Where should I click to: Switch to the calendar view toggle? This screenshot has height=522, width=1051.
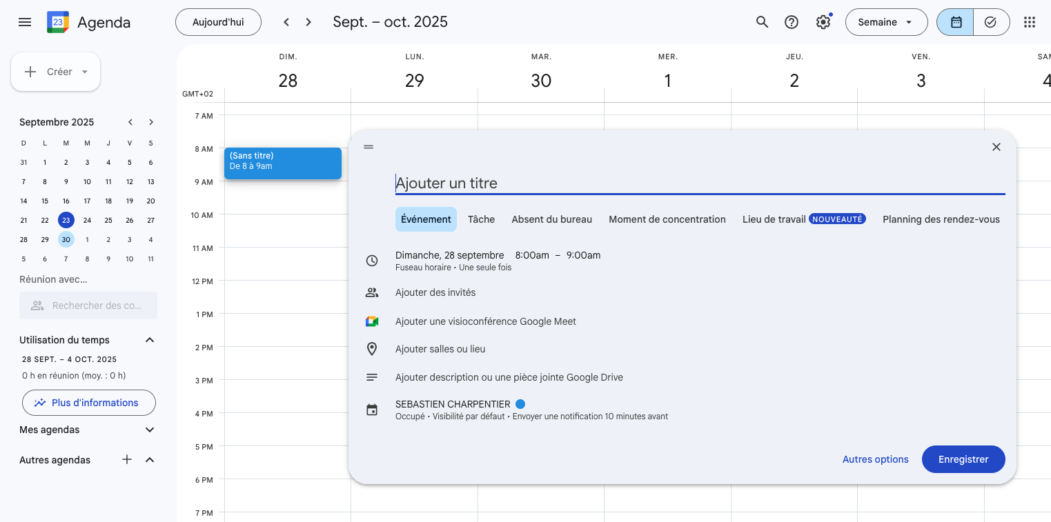[956, 22]
